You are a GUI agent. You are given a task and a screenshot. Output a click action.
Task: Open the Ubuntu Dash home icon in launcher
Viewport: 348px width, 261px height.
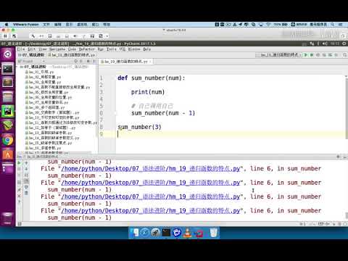[x=8, y=54]
